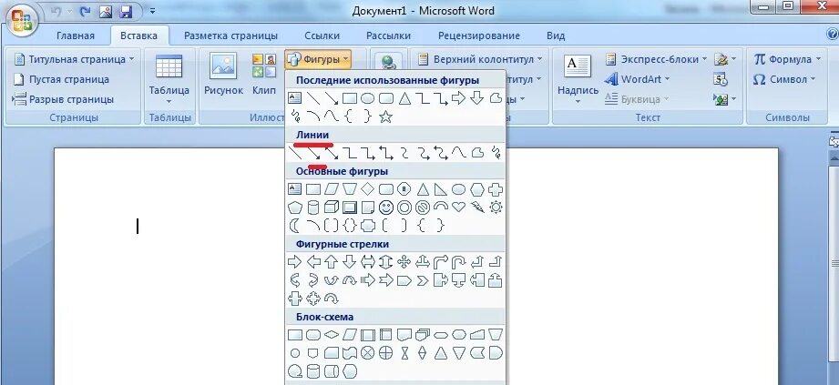Click the vertical scrollbar at the right edge
This screenshot has height=385, width=839.
[x=834, y=262]
